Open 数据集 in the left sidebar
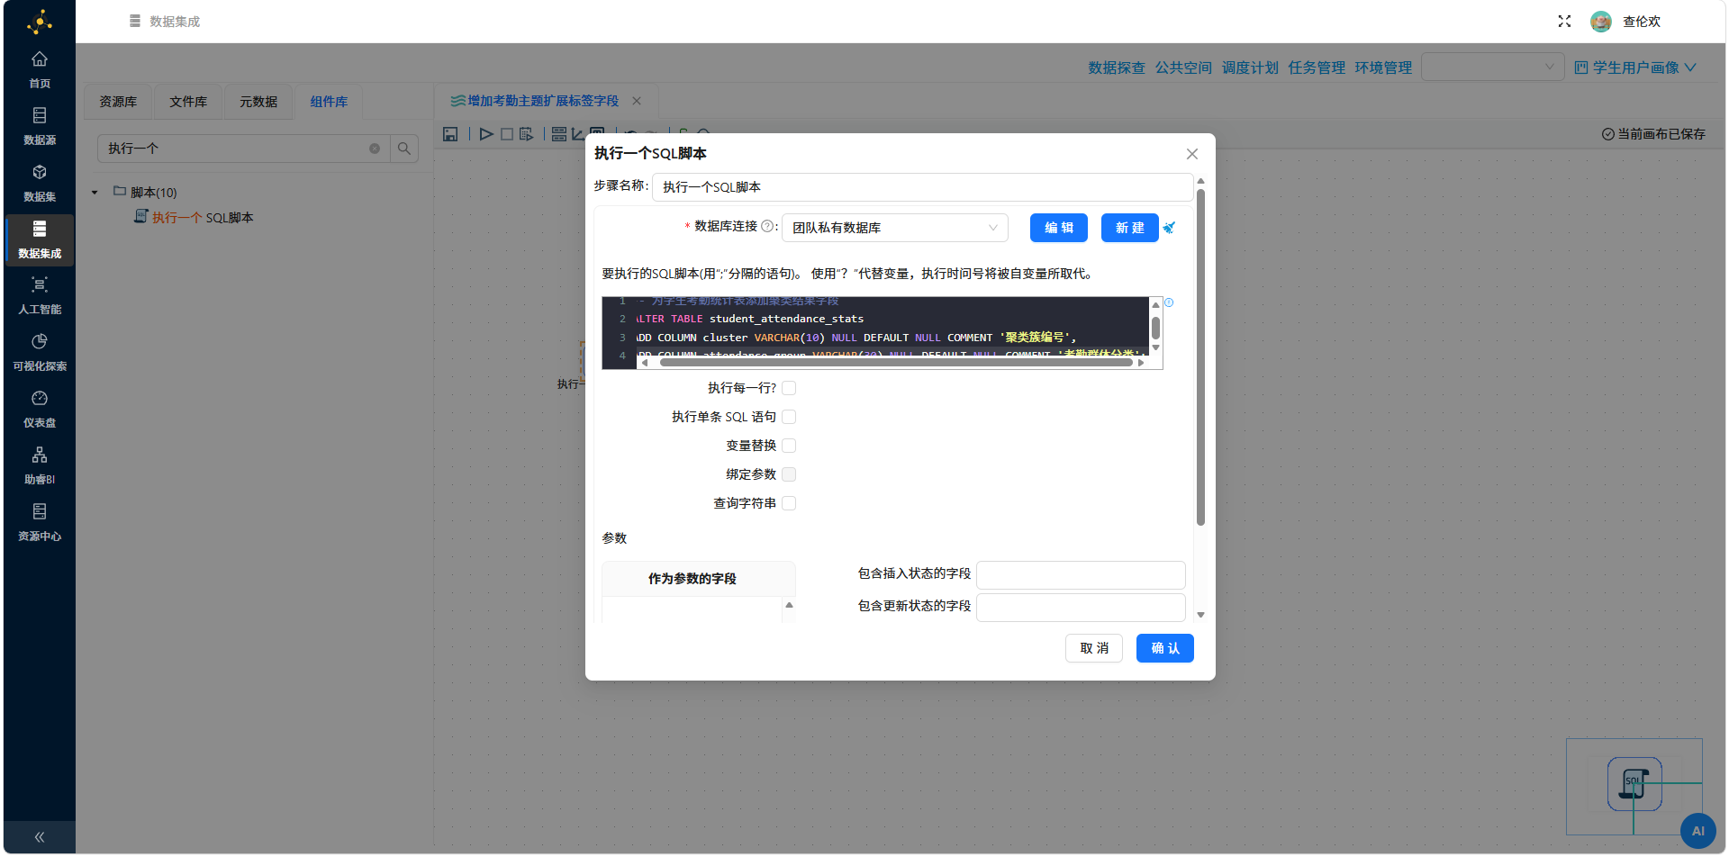Screen dimensions: 1729x857 (x=40, y=183)
